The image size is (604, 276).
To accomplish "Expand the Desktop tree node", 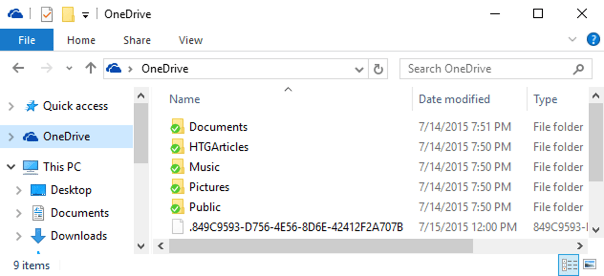I will pos(19,191).
